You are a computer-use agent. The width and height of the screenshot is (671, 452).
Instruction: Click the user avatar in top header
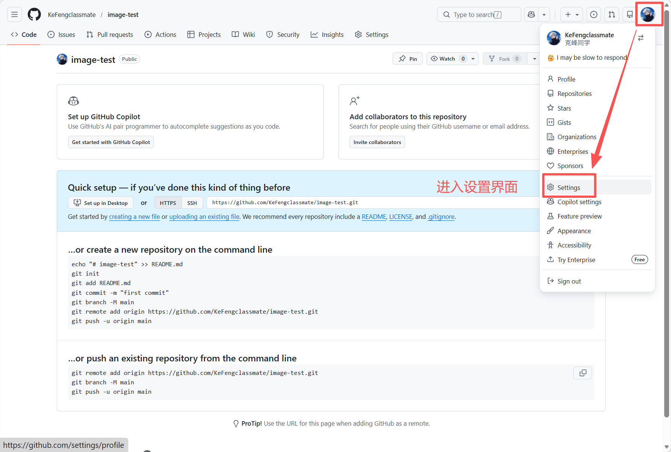pyautogui.click(x=648, y=15)
